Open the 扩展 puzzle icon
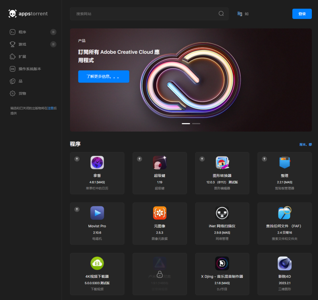The height and width of the screenshot is (300, 318). pyautogui.click(x=13, y=56)
